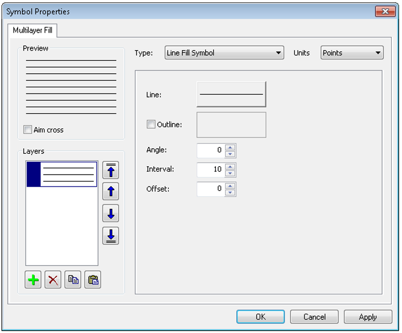Click inside the Offset input field
The height and width of the screenshot is (333, 402).
tap(211, 189)
